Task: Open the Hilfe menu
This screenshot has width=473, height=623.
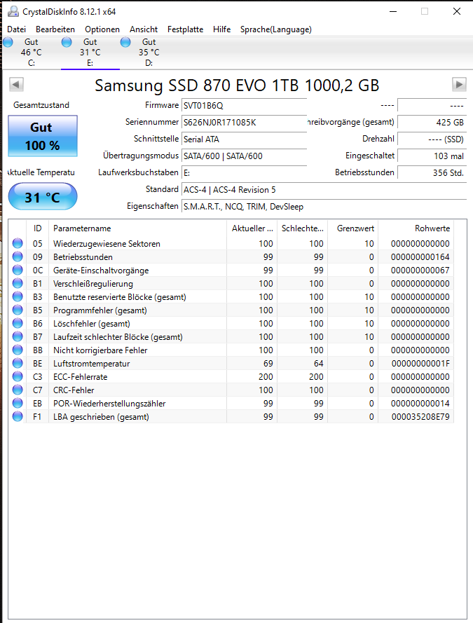Action: 221,29
